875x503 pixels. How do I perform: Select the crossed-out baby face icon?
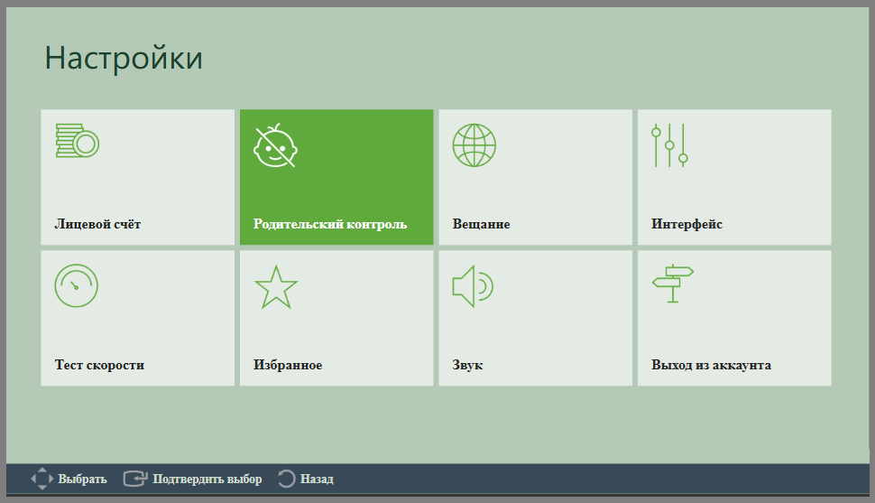coord(275,145)
